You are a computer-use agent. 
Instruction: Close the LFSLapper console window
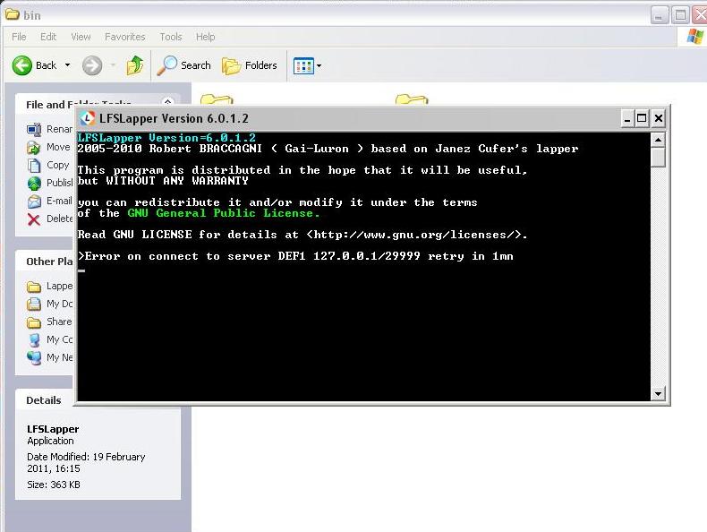[x=659, y=119]
